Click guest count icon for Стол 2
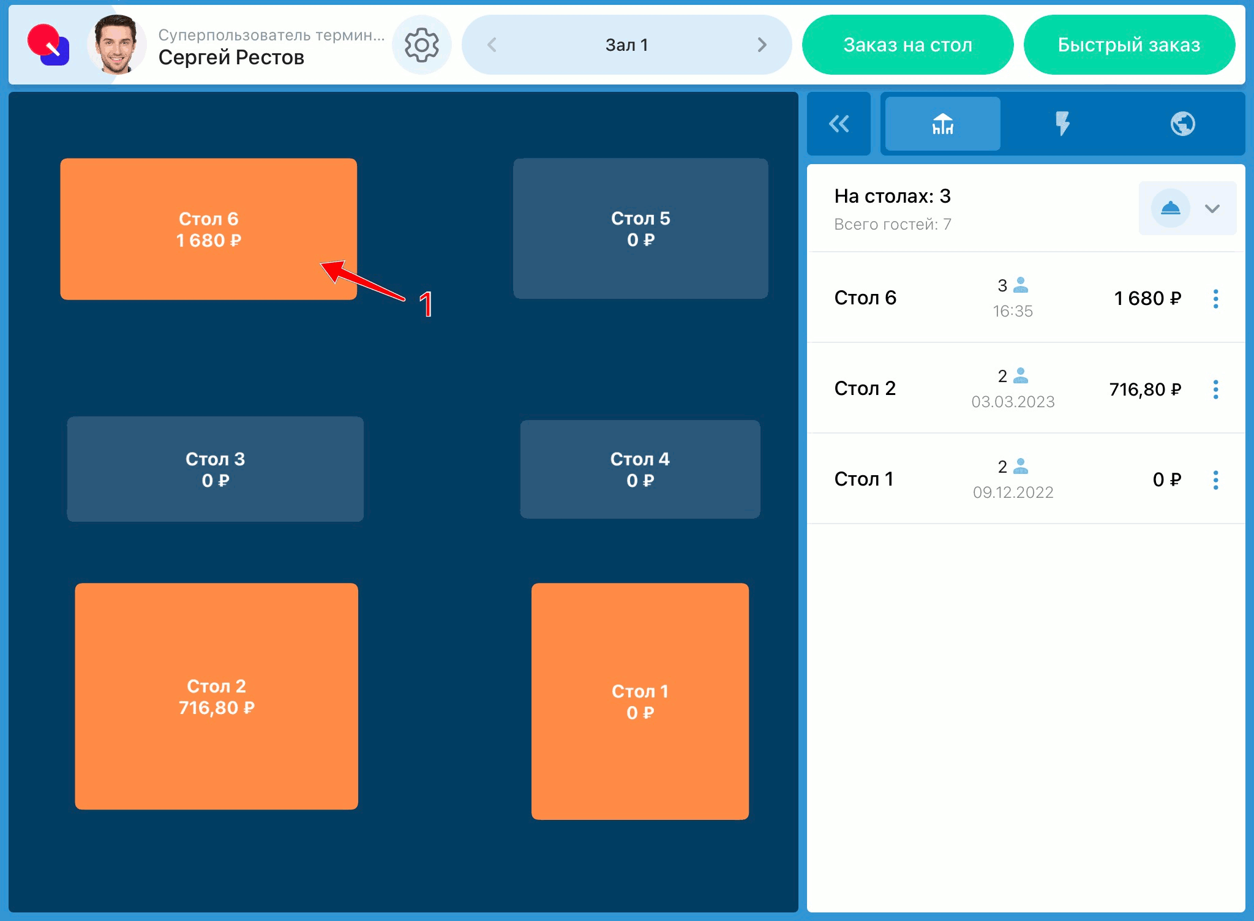Viewport: 1254px width, 921px height. pyautogui.click(x=1021, y=375)
